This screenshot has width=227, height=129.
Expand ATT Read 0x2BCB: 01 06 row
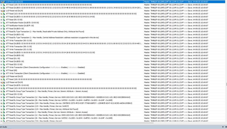click(1, 52)
